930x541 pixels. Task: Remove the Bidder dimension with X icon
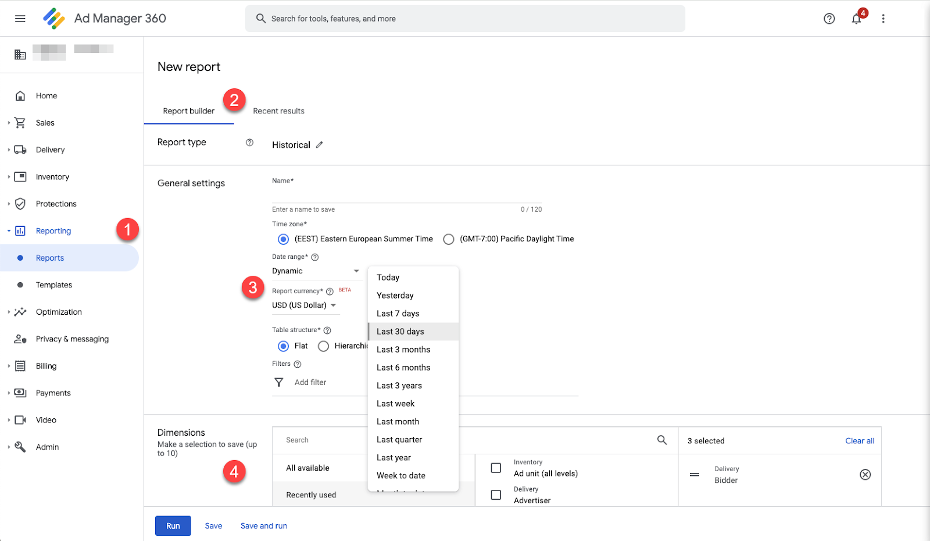tap(865, 475)
